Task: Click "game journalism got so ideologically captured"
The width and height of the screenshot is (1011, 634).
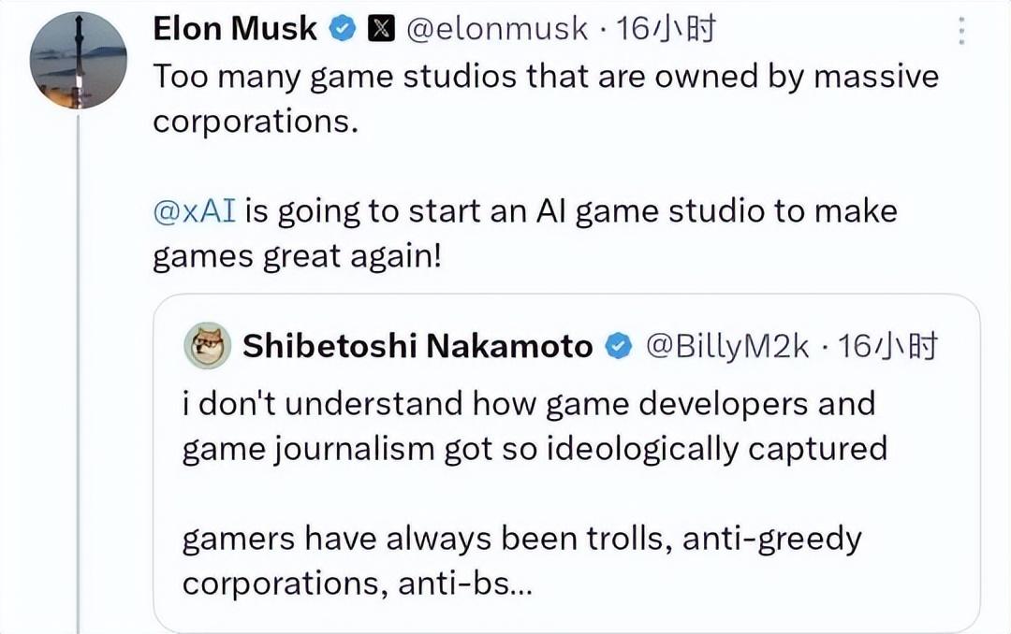Action: (534, 449)
